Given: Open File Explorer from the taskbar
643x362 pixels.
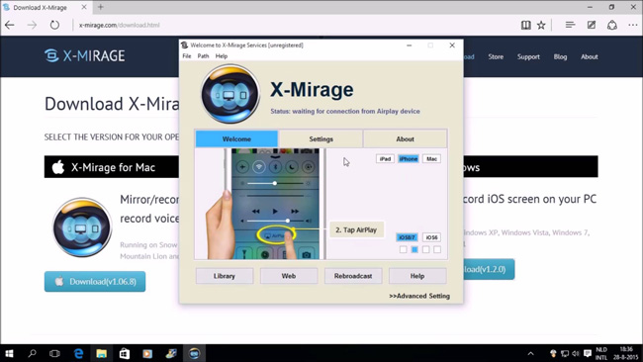Looking at the screenshot, I should 101,353.
